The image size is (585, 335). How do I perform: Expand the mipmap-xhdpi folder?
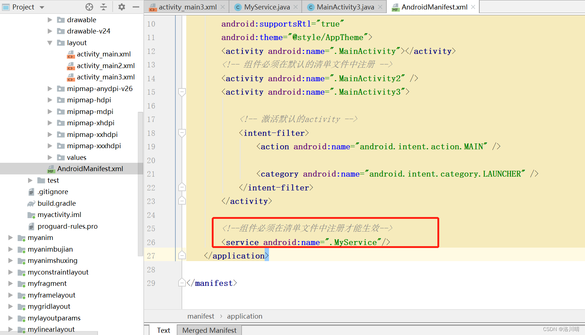tap(50, 123)
